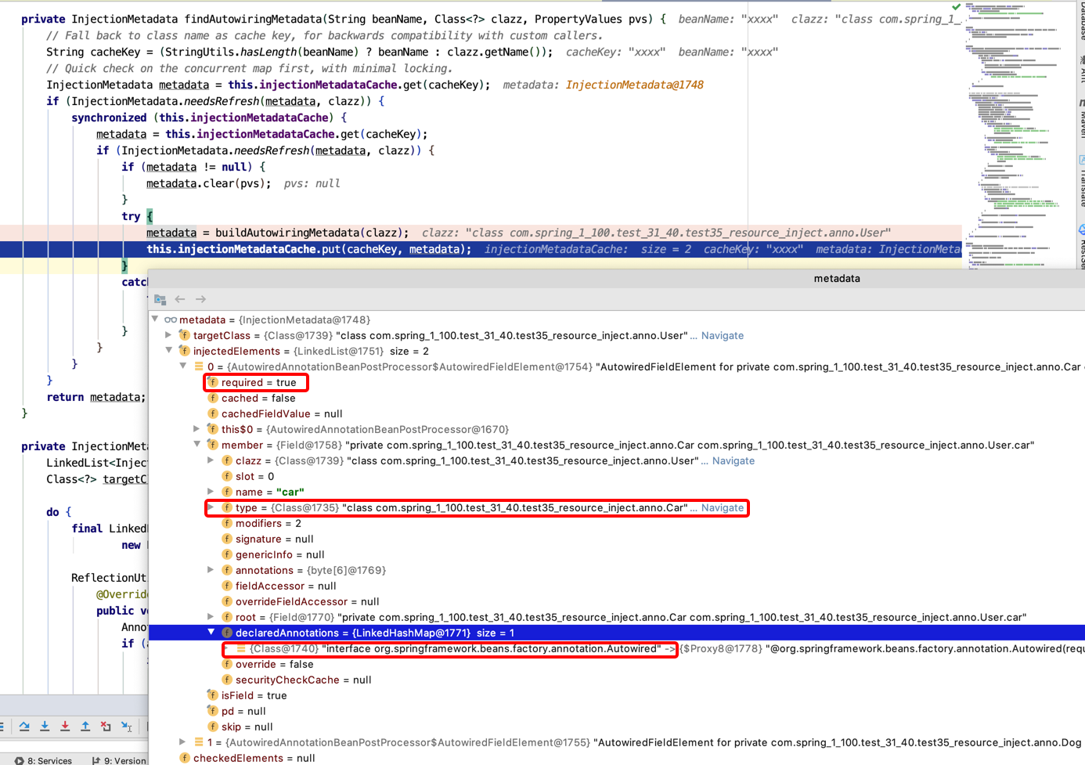Collapse the member Field node
Image resolution: width=1085 pixels, height=765 pixels.
[x=197, y=445]
